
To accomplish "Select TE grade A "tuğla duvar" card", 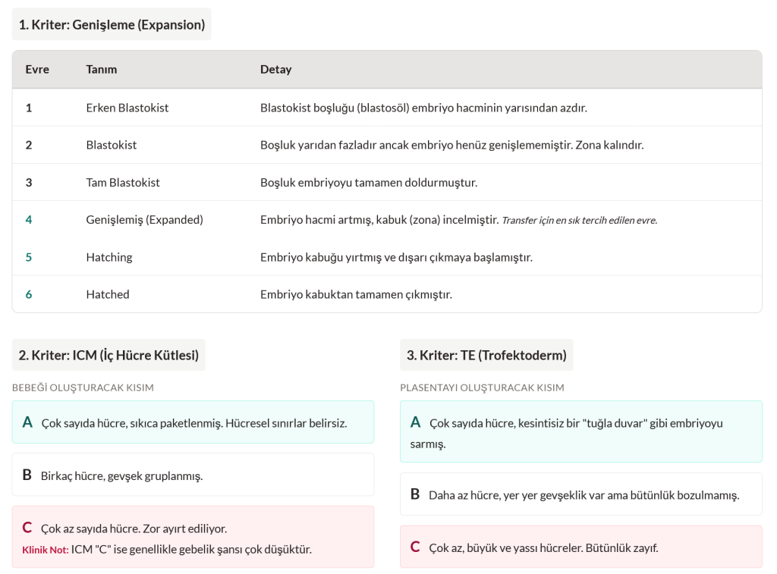I will click(580, 432).
